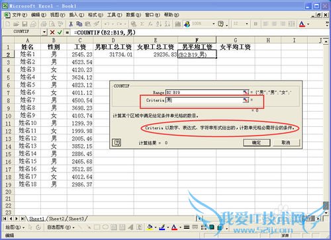This screenshot has height=240, width=331.
Task: Click the Fill Color paint bucket swatch
Action: tap(150, 227)
